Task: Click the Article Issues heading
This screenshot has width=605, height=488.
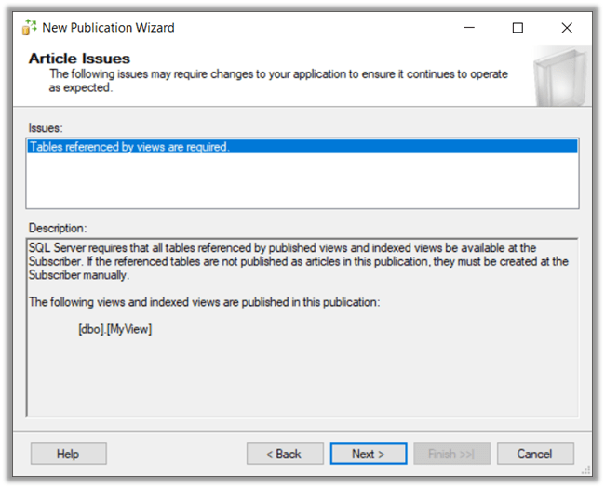Action: tap(79, 59)
